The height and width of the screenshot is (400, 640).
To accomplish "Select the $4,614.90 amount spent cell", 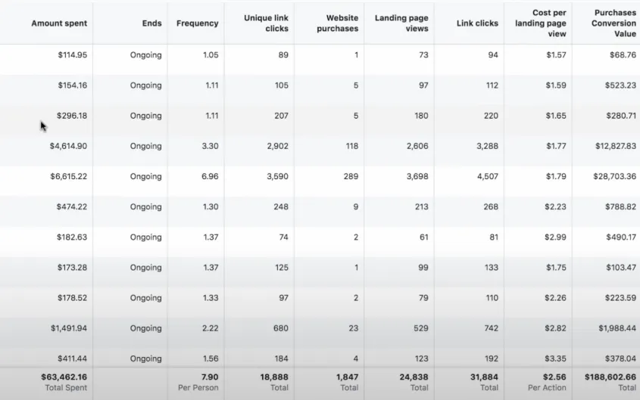I will click(x=68, y=146).
